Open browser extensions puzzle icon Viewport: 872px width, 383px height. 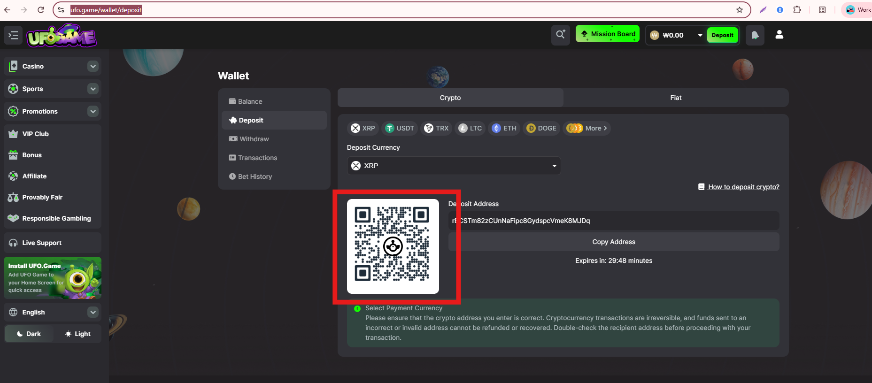[x=797, y=10]
